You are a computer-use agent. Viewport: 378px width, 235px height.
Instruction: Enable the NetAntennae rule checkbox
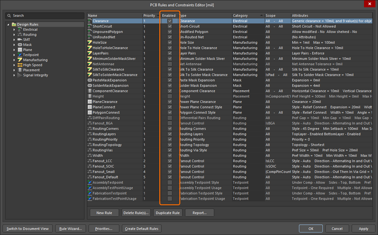pyautogui.click(x=170, y=64)
